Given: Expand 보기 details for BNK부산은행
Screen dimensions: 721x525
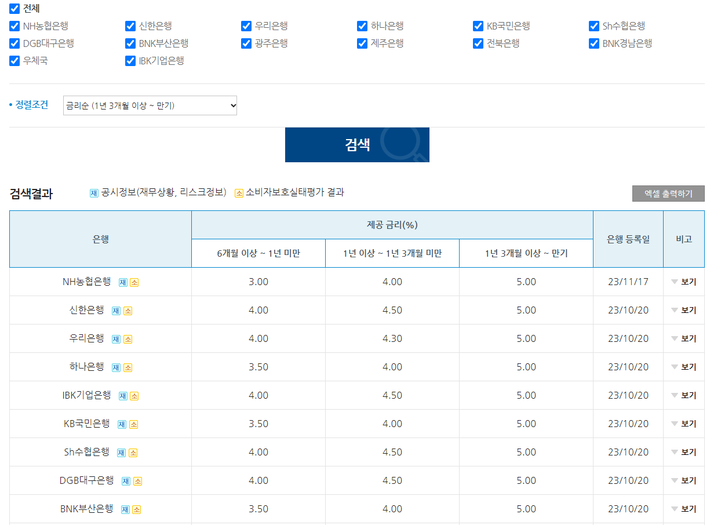Looking at the screenshot, I should click(684, 509).
